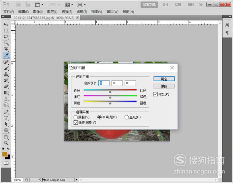Select the Lasso tool
The width and height of the screenshot is (233, 183).
click(6, 37)
